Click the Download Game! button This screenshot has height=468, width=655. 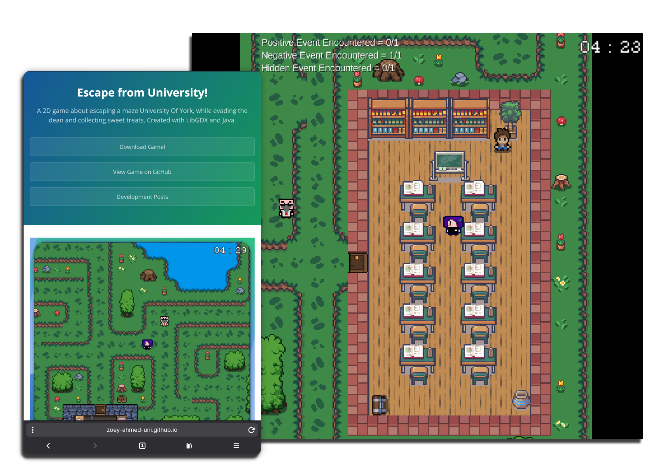point(142,147)
